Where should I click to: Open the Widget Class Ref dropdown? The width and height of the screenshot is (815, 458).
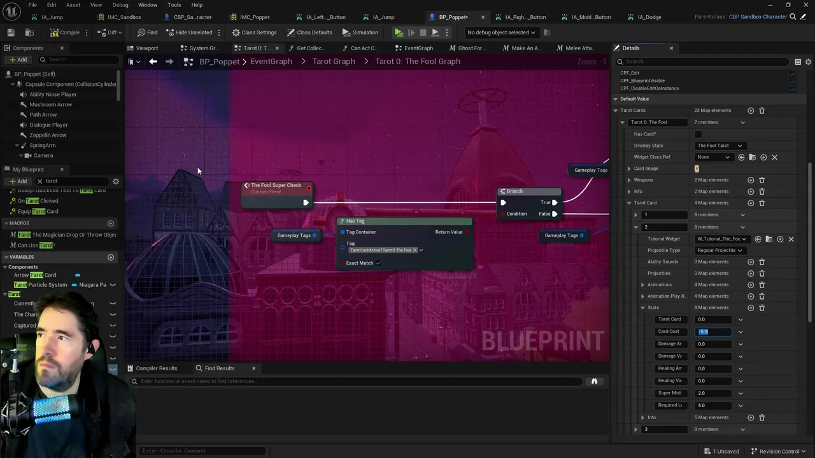713,157
